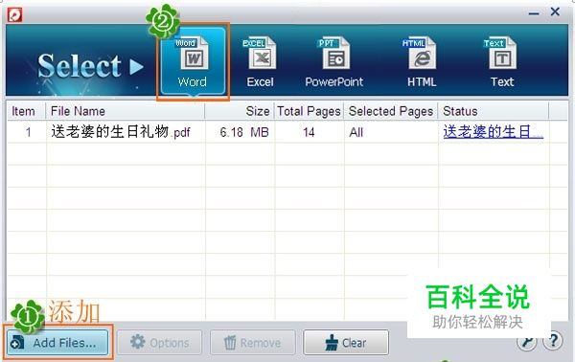Sort by Size column header
Image resolution: width=575 pixels, height=362 pixels.
tap(240, 111)
